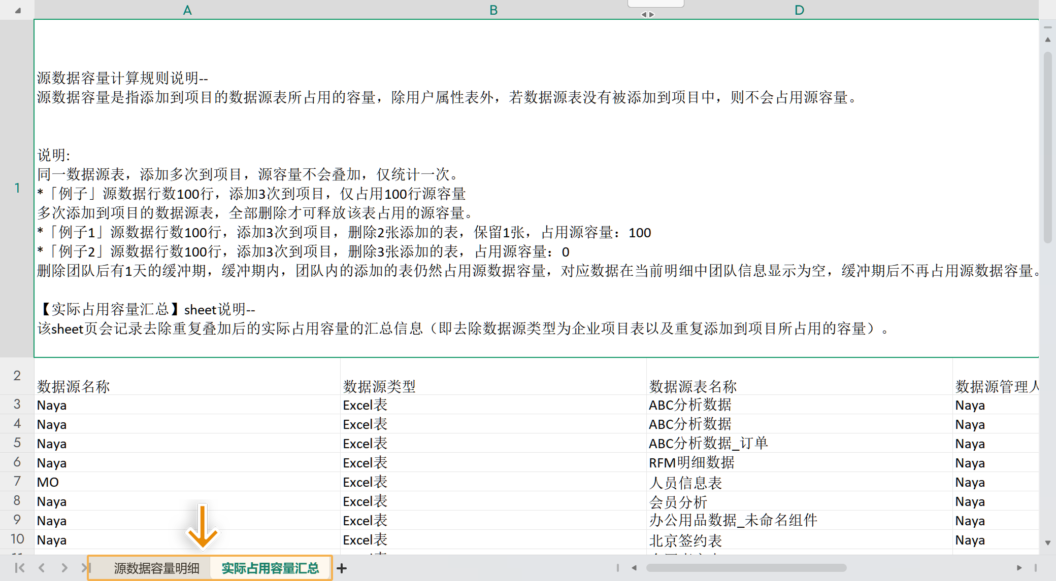1056x581 pixels.
Task: Click the horizontal scrollbar thumb
Action: pyautogui.click(x=746, y=568)
